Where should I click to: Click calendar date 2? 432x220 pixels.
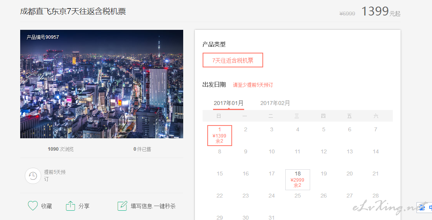tap(245, 129)
